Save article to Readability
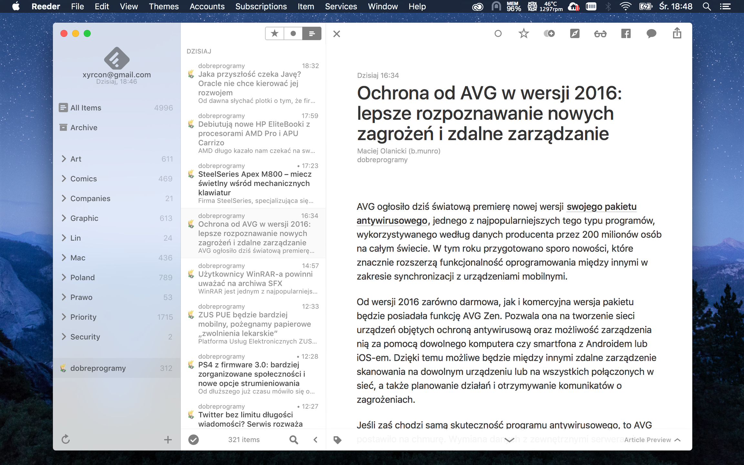Image resolution: width=744 pixels, height=465 pixels. 549,34
